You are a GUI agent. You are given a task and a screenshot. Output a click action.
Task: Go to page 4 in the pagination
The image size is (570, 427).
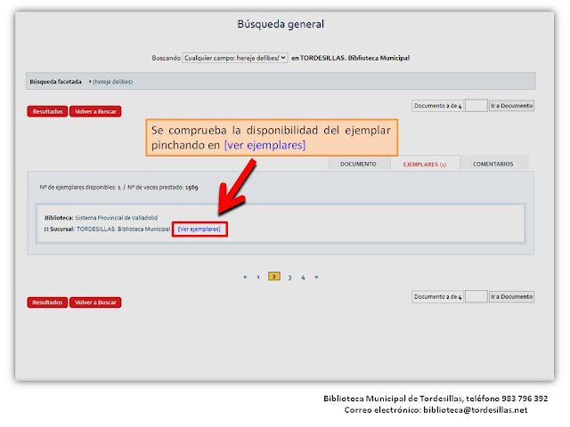[x=303, y=278]
